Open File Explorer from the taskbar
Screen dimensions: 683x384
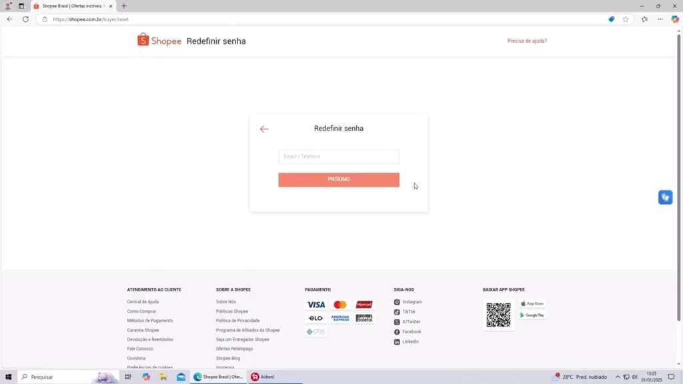tap(163, 377)
